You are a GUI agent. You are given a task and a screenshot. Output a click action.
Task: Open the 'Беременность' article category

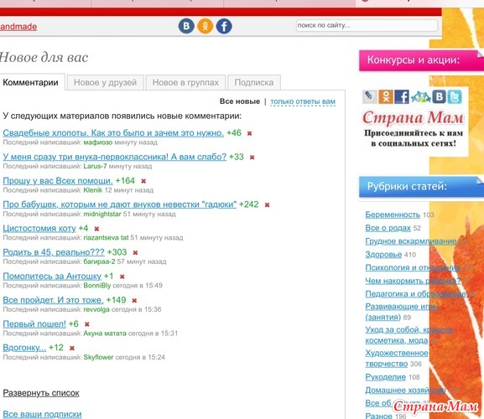tap(393, 215)
